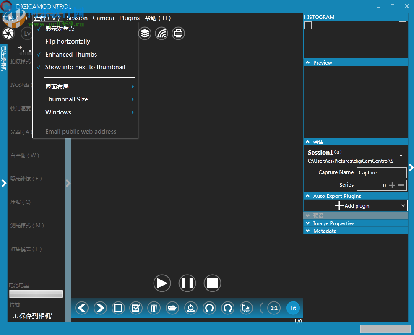414x335 pixels.
Task: Click the Add plugin button
Action: [355, 205]
